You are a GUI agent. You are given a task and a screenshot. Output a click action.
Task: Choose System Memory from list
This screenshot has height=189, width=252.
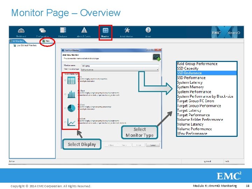pos(190,87)
